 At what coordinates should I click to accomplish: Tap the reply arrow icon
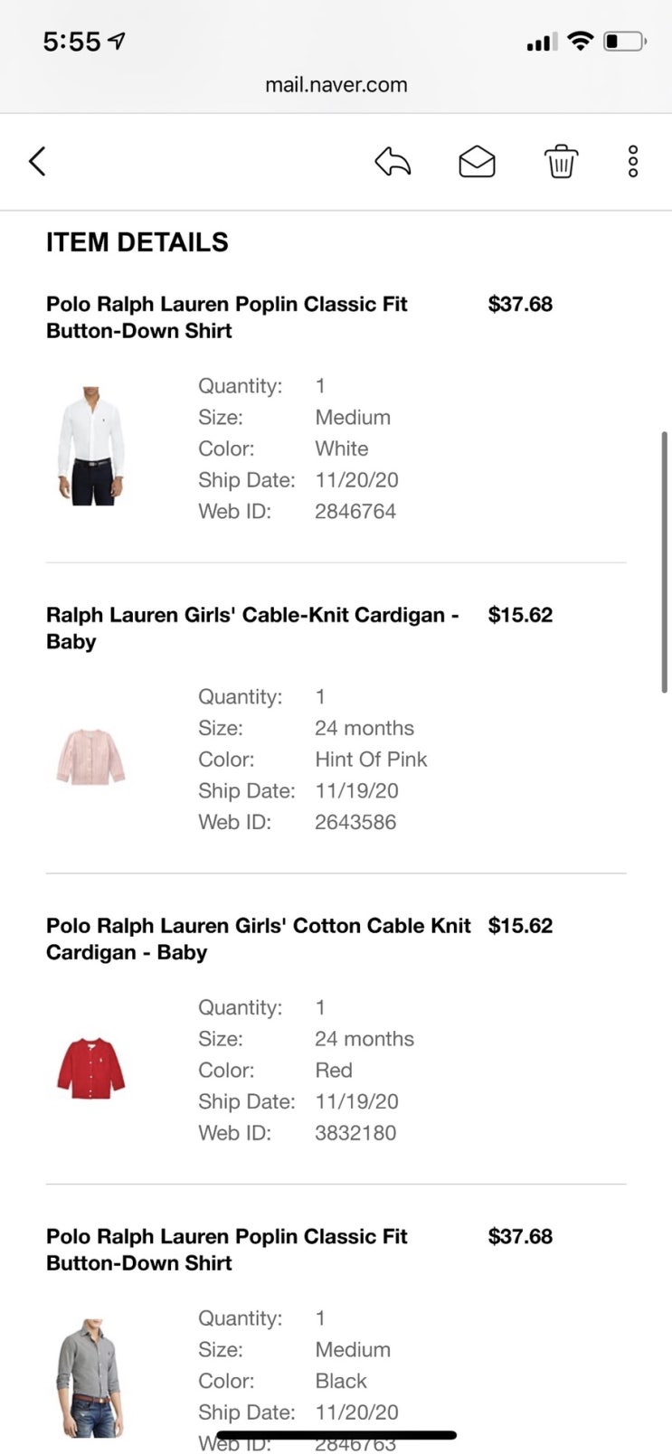pyautogui.click(x=393, y=162)
